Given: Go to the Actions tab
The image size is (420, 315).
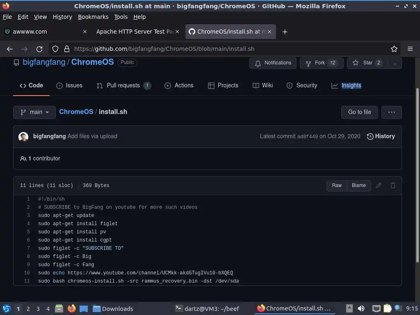Looking at the screenshot, I should click(x=179, y=85).
